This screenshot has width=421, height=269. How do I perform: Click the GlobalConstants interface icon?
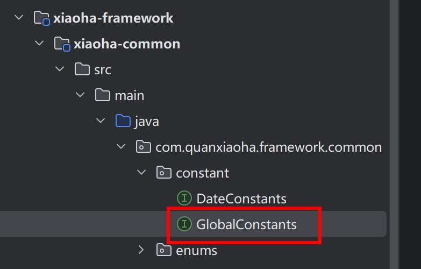coord(184,224)
